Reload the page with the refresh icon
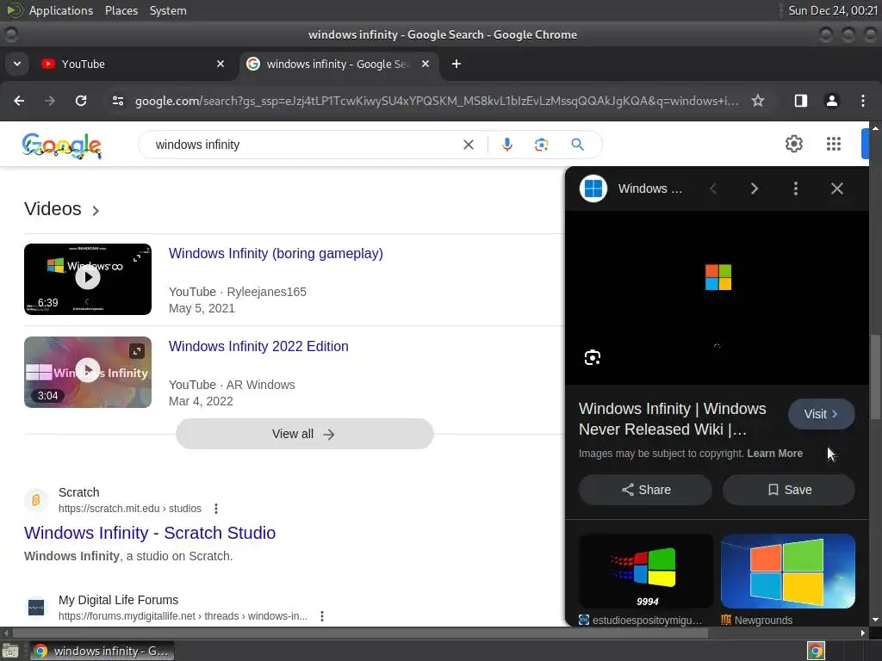Image resolution: width=882 pixels, height=661 pixels. [x=81, y=101]
